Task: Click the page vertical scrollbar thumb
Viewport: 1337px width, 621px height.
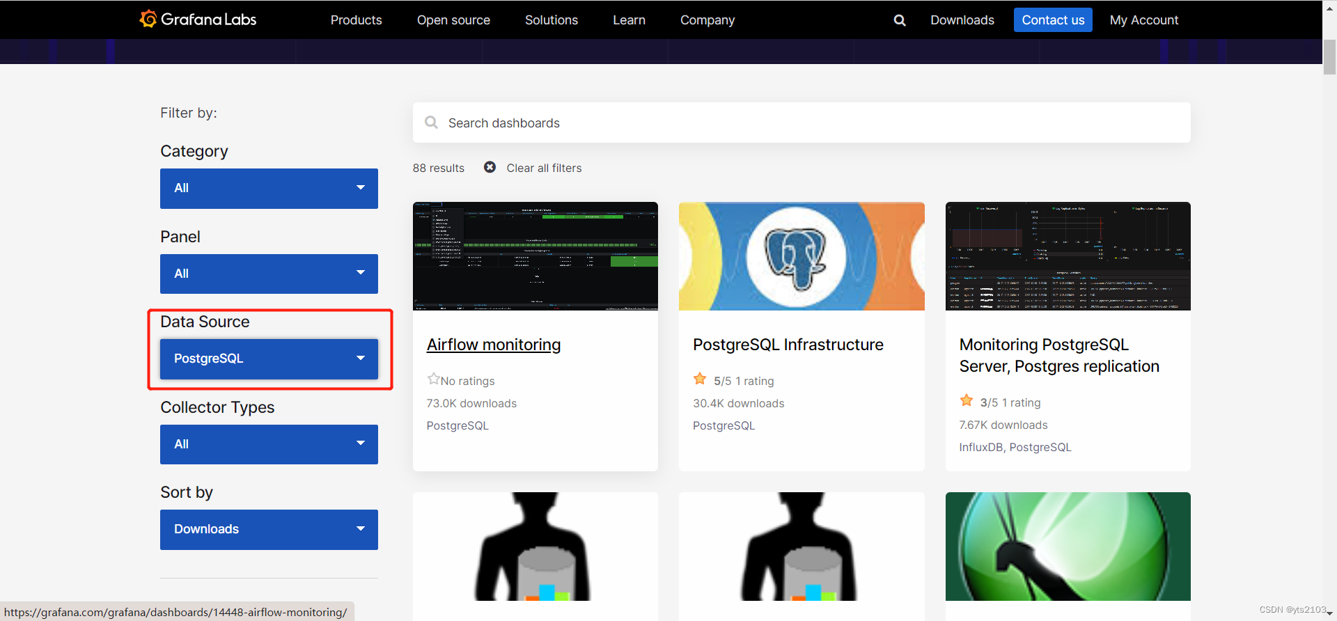Action: pyautogui.click(x=1329, y=57)
